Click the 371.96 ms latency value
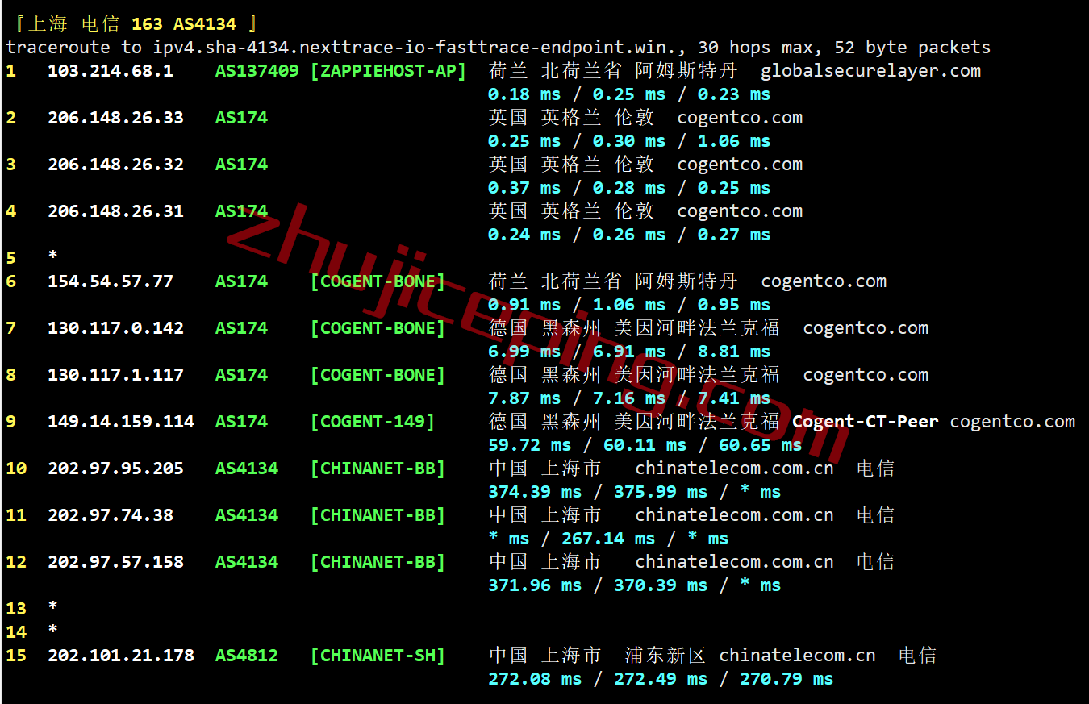The height and width of the screenshot is (704, 1089). [535, 585]
